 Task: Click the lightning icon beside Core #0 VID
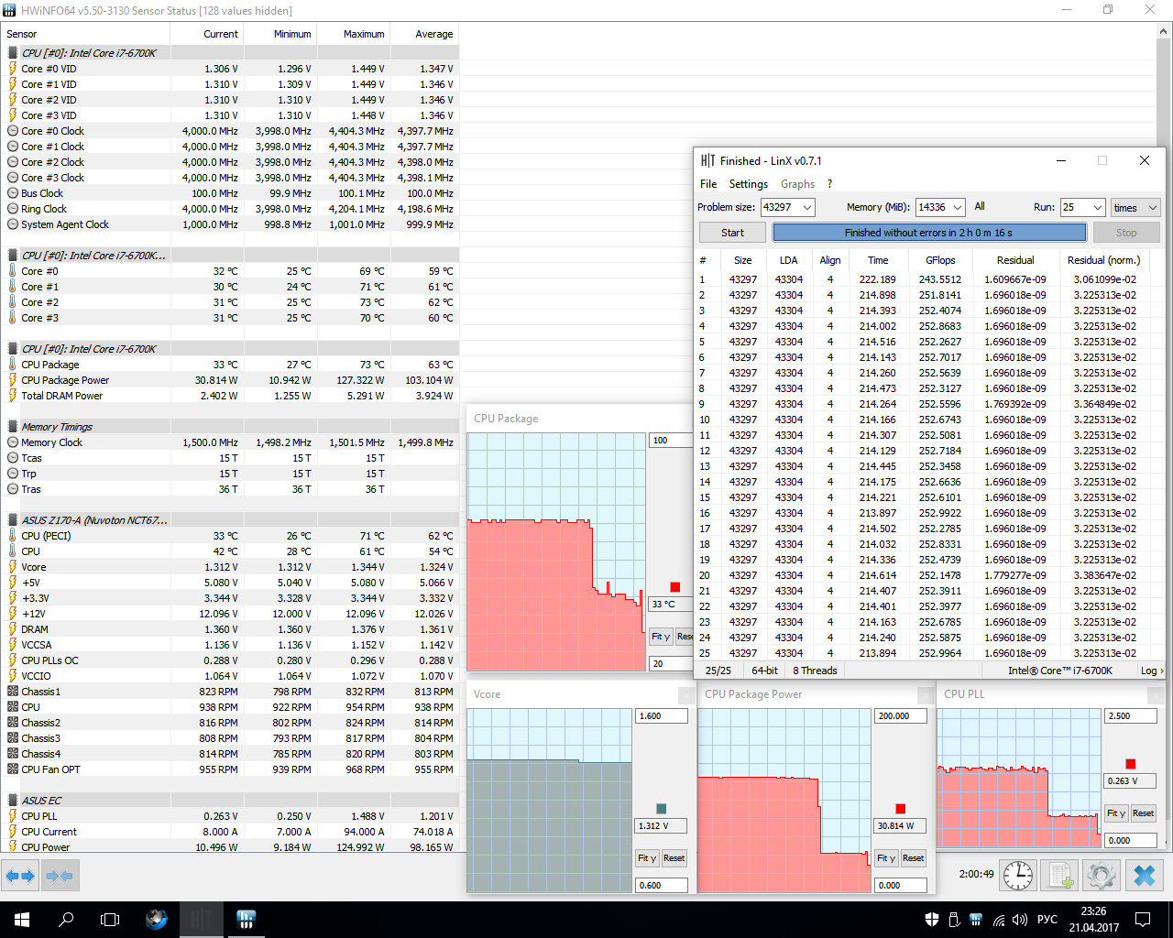click(13, 69)
